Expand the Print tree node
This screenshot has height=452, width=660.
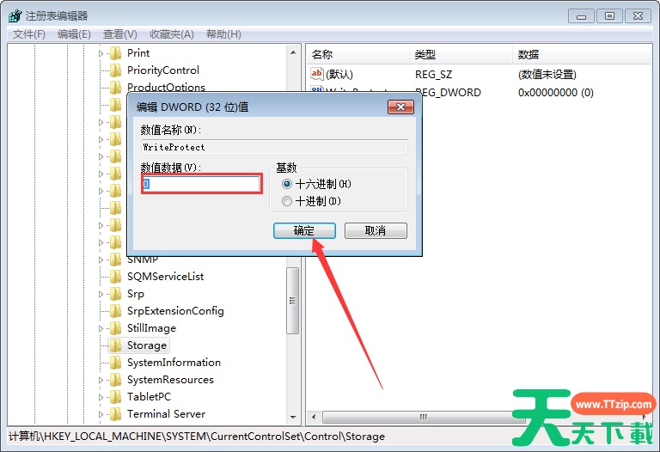point(101,53)
